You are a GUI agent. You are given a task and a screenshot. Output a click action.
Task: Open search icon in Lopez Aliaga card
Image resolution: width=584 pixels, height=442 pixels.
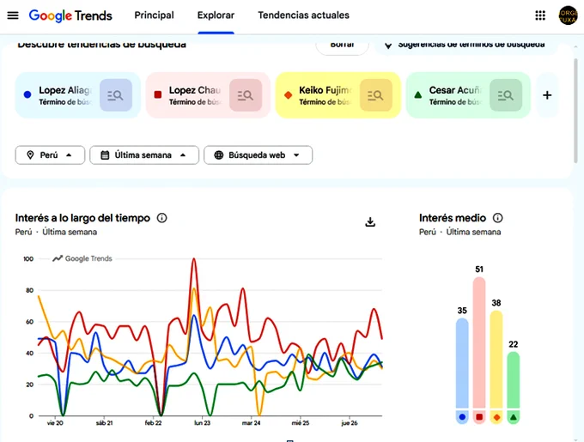[116, 95]
